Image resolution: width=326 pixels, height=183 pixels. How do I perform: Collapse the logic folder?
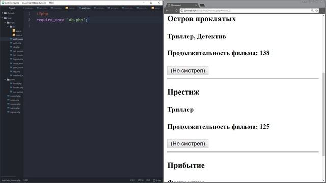point(10,22)
